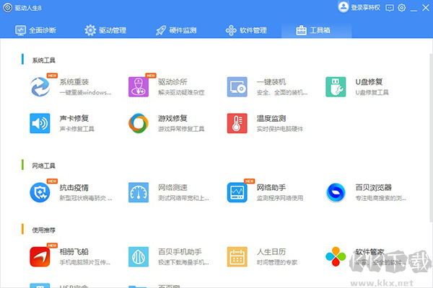Click the user avatar login icon
The image size is (433, 288).
point(344,7)
